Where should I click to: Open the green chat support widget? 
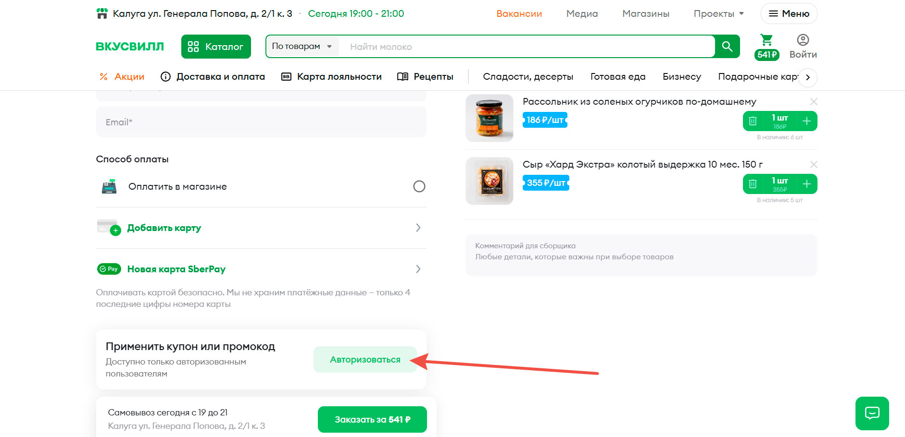point(872,413)
